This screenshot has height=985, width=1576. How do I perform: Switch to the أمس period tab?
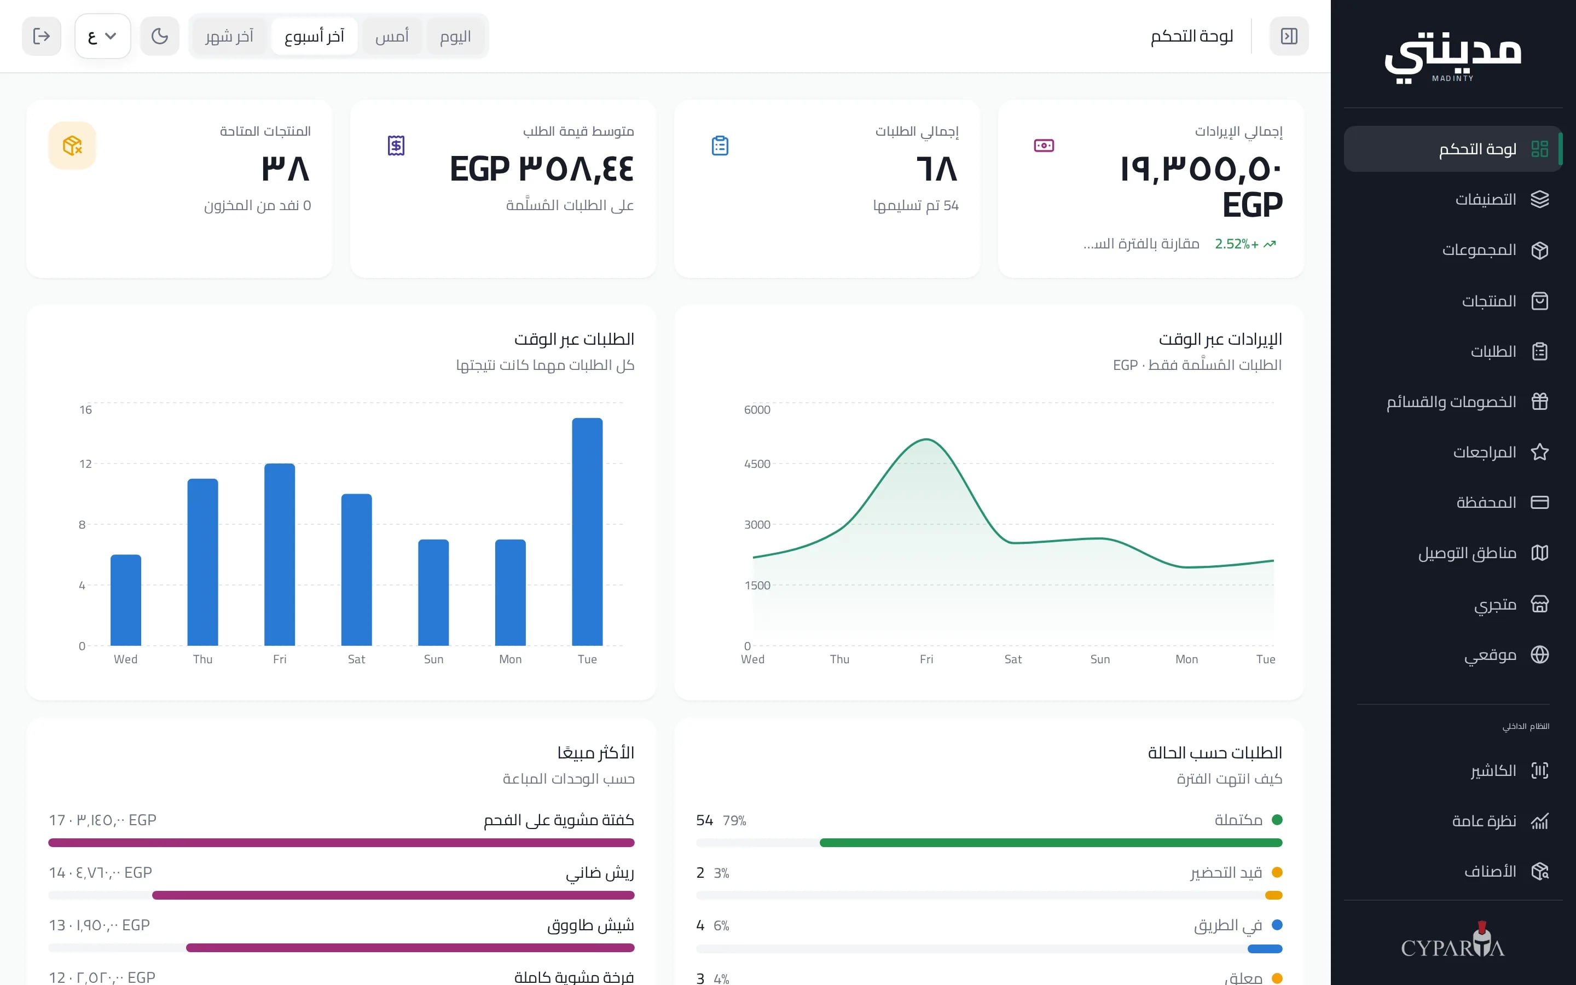point(392,37)
